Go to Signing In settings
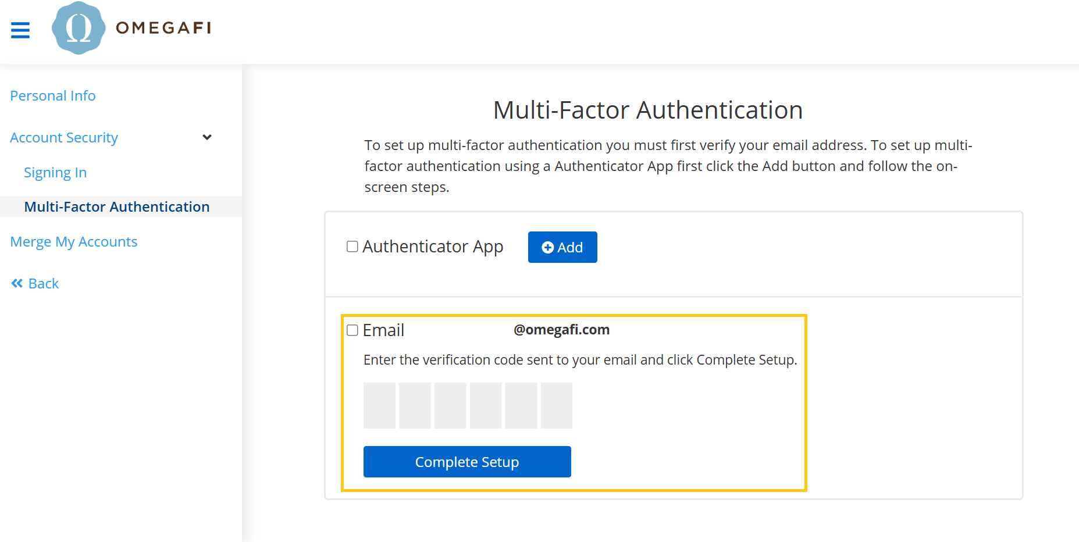The image size is (1079, 542). 55,173
